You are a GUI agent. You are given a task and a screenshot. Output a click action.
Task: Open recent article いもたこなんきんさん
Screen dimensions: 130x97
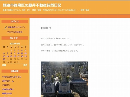coord(12,77)
